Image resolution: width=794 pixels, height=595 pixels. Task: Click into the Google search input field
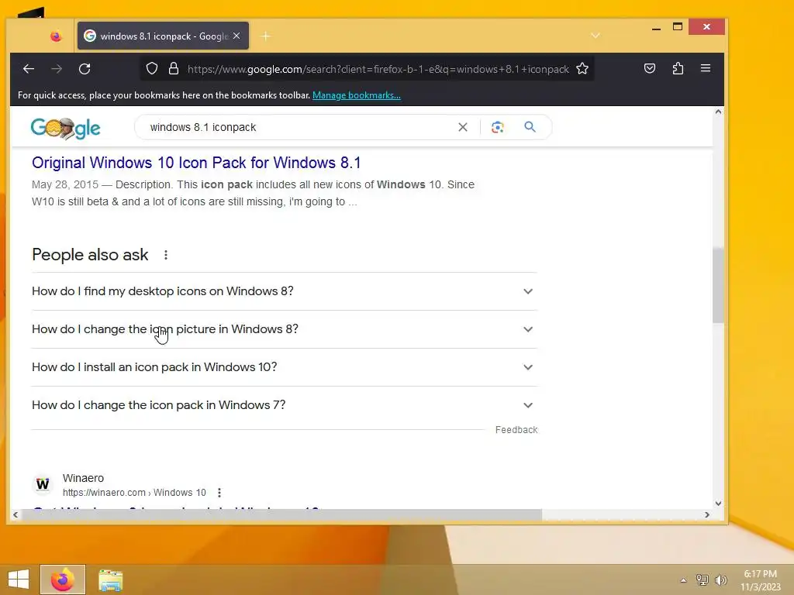[299, 127]
